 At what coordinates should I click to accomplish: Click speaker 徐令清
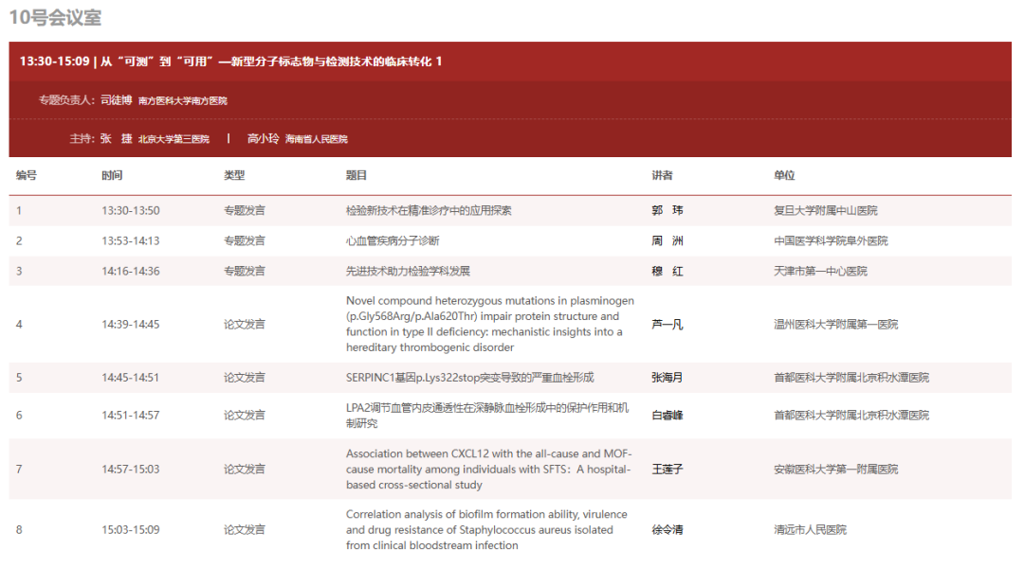tap(667, 529)
